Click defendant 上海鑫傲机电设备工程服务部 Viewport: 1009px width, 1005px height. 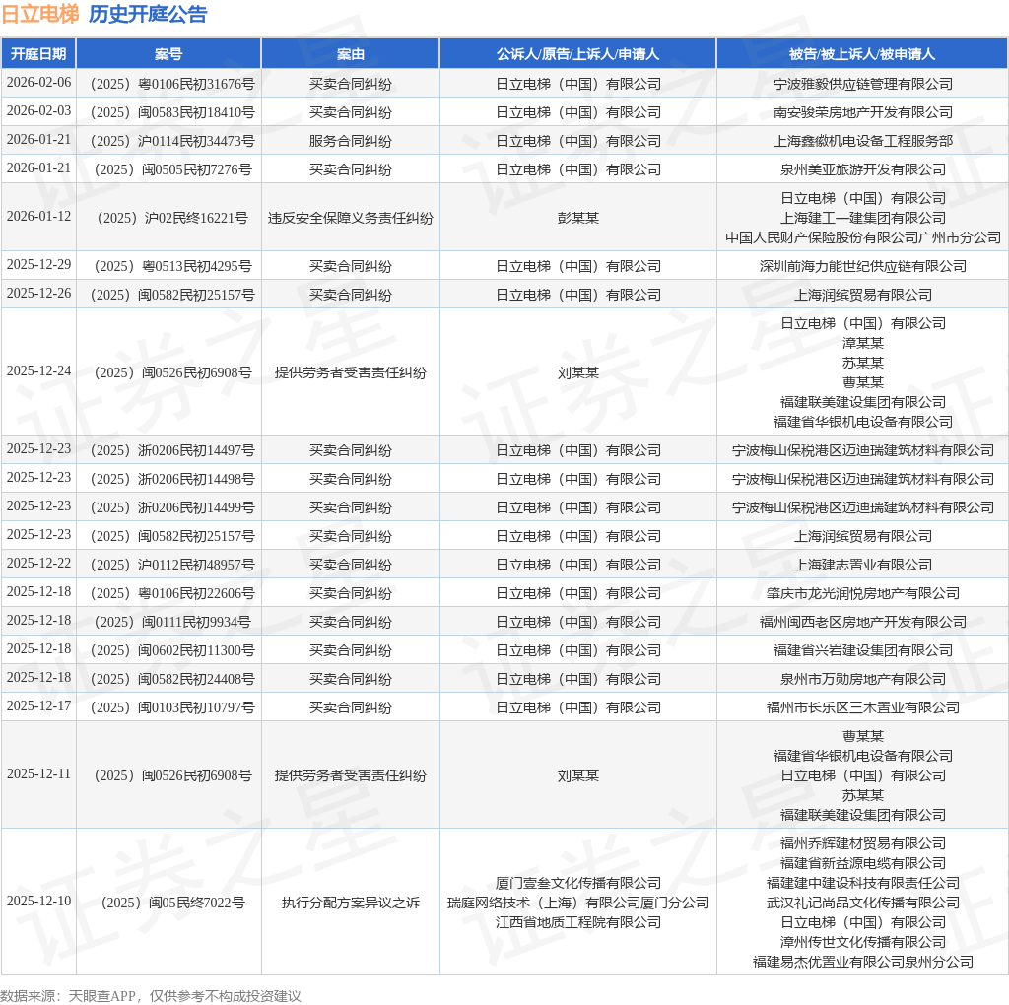point(863,141)
